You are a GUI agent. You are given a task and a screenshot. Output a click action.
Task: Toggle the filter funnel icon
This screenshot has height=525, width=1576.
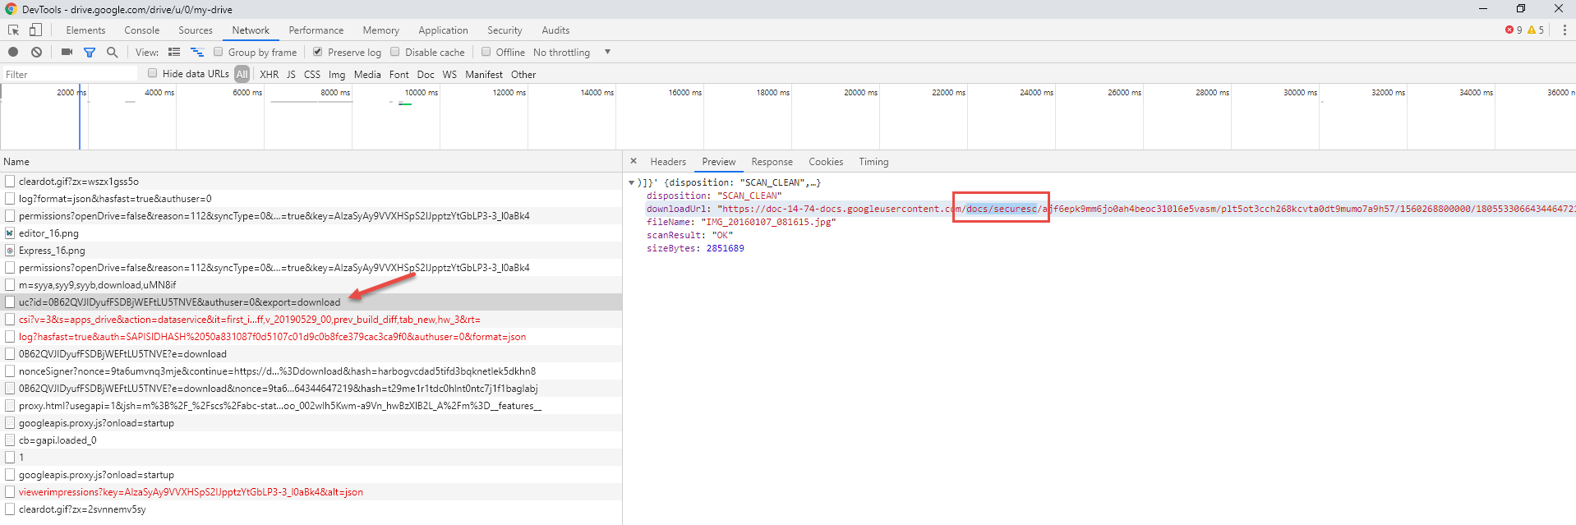90,53
